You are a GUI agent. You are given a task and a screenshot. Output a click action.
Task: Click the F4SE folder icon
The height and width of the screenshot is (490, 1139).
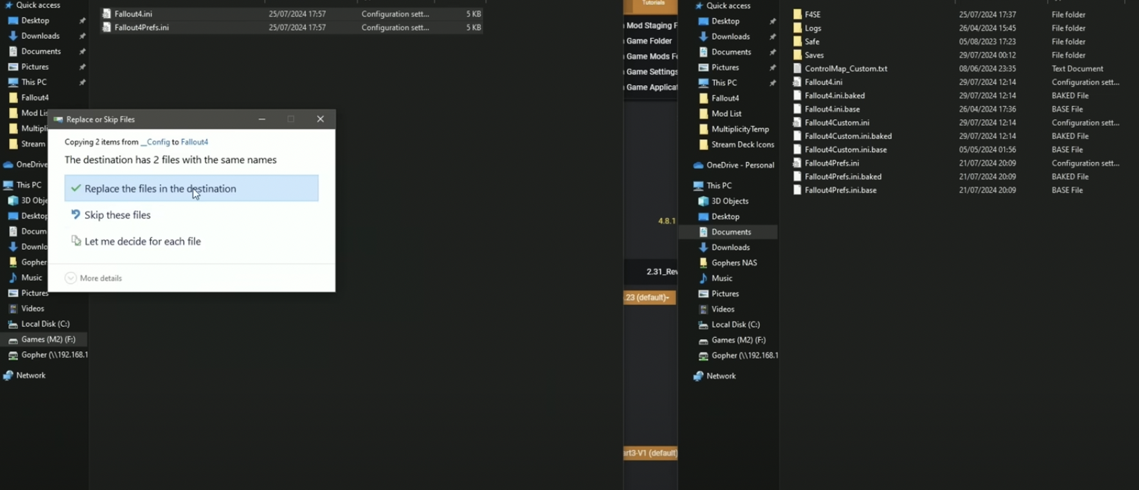pyautogui.click(x=797, y=15)
